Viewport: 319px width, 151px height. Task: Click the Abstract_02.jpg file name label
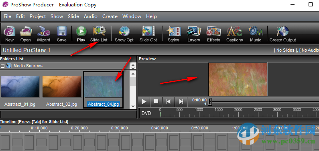(x=62, y=104)
